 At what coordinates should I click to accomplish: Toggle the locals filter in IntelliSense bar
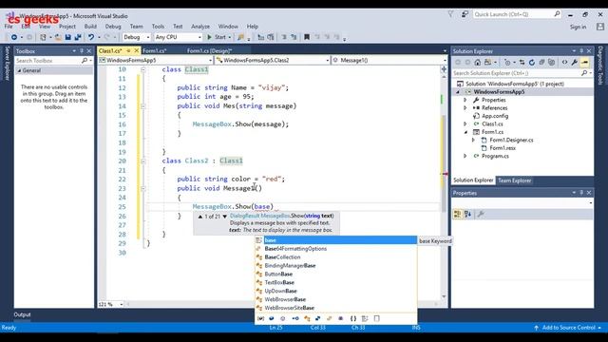(261, 319)
